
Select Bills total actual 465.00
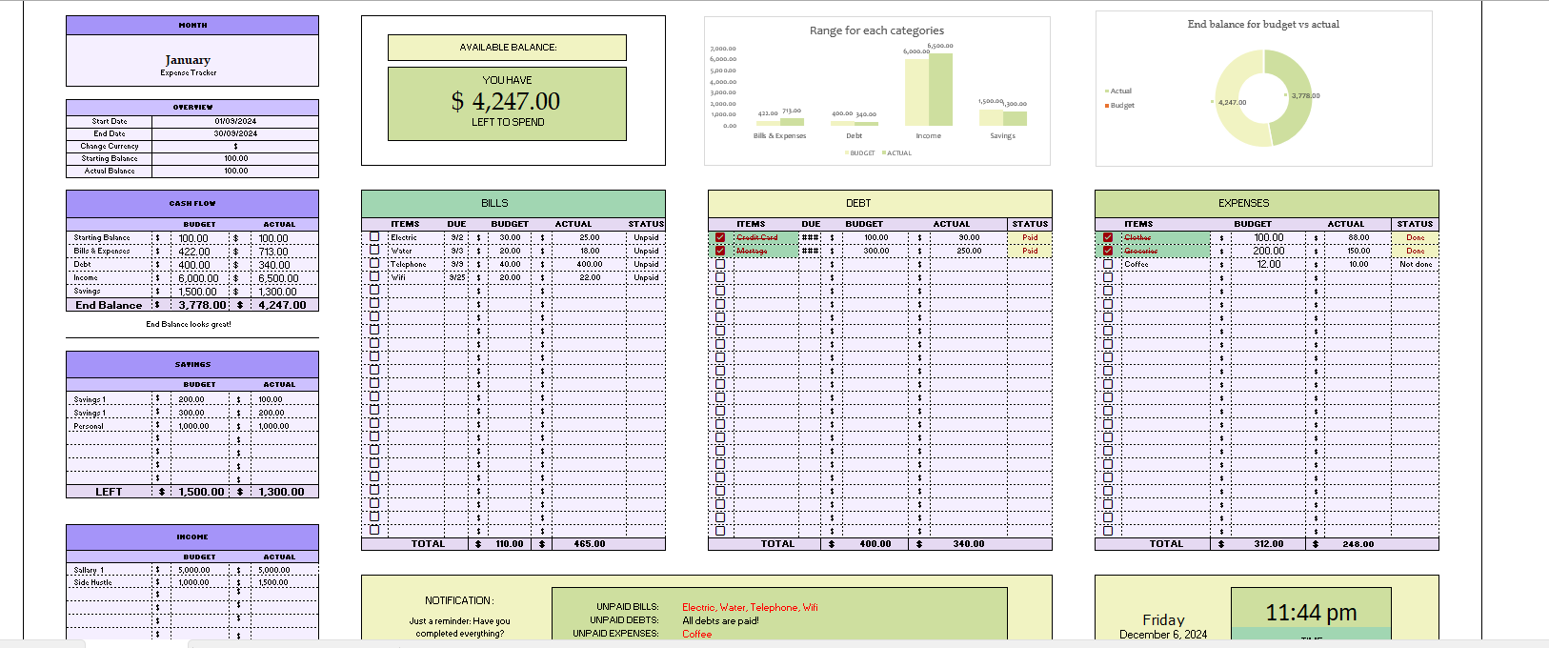(589, 544)
